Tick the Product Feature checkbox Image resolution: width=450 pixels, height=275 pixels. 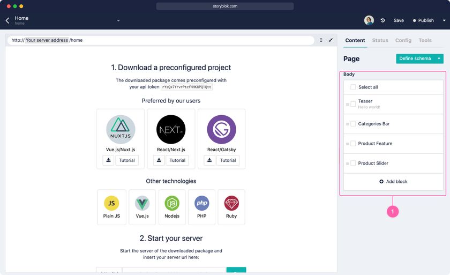click(353, 143)
